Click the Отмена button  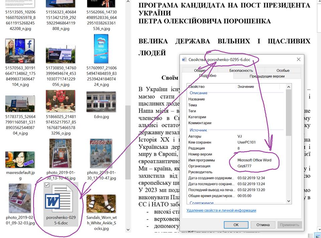coord(263,225)
